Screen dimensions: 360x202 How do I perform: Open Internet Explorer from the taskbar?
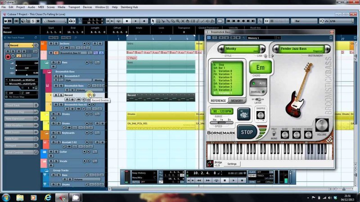click(x=48, y=197)
